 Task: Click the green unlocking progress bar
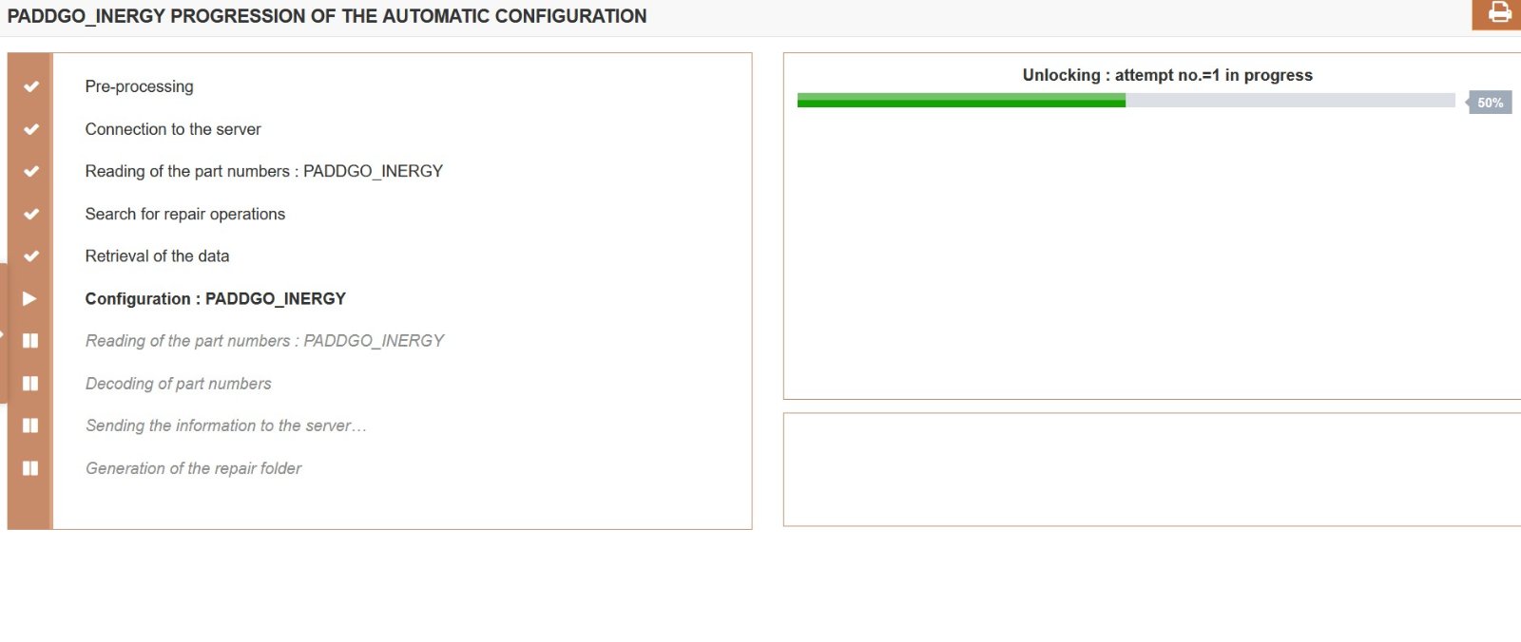(x=961, y=100)
